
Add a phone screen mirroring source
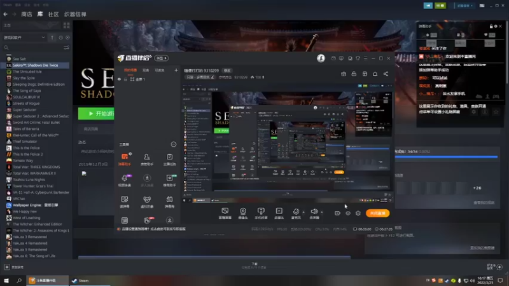point(261,214)
